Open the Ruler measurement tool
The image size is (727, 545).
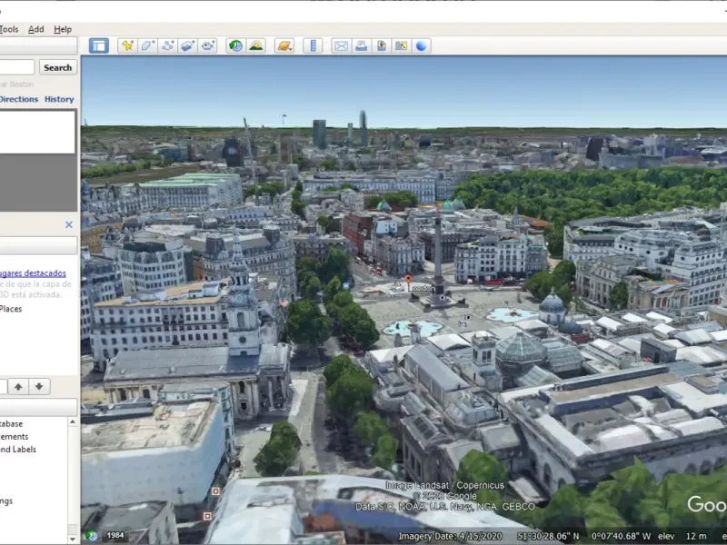313,45
